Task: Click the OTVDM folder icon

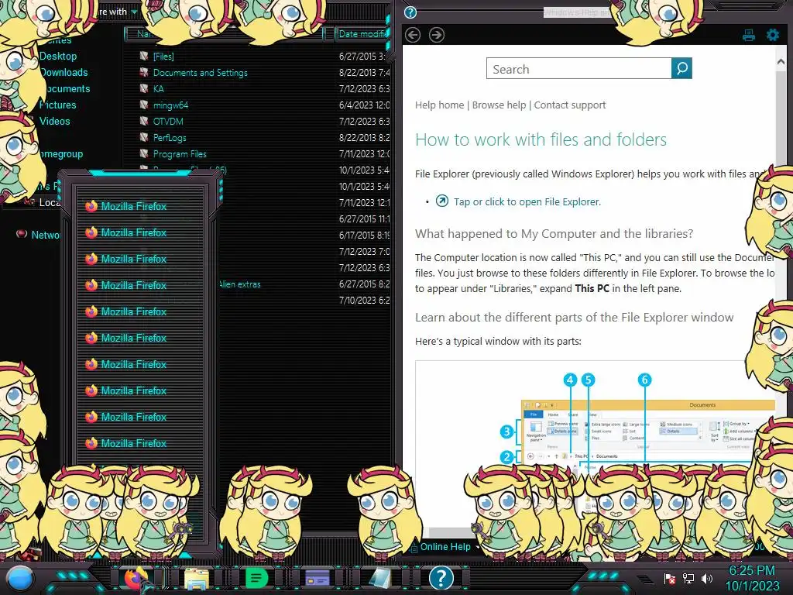Action: (x=144, y=122)
